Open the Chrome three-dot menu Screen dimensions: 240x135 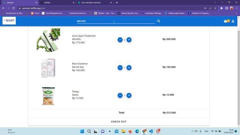pyautogui.click(x=237, y=8)
